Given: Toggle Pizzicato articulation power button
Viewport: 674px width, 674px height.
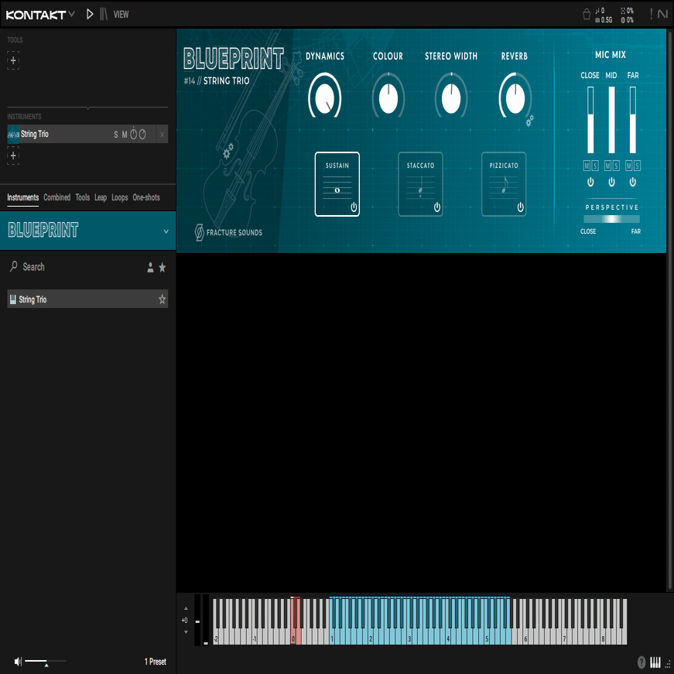Looking at the screenshot, I should click(520, 207).
